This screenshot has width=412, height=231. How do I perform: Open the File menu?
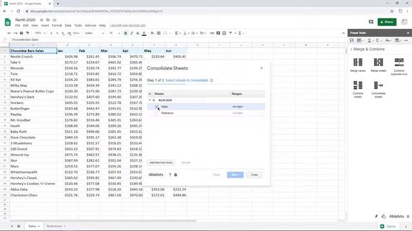[17, 26]
